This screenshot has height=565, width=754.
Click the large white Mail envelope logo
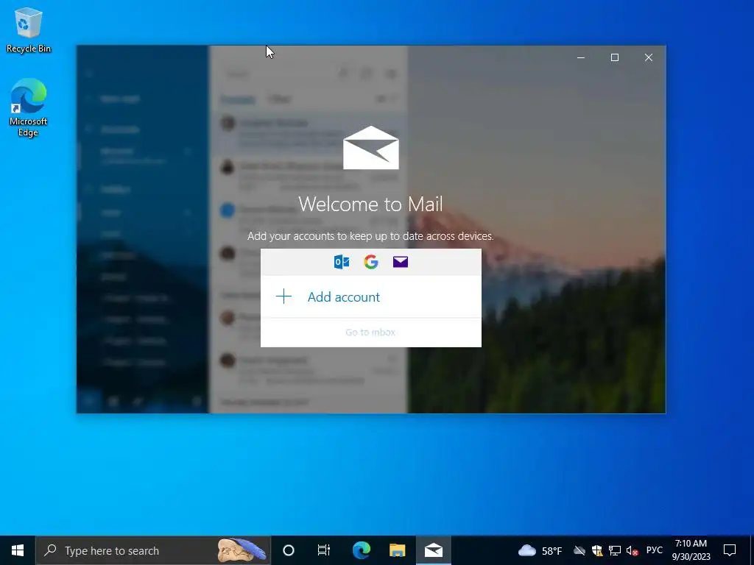click(371, 147)
